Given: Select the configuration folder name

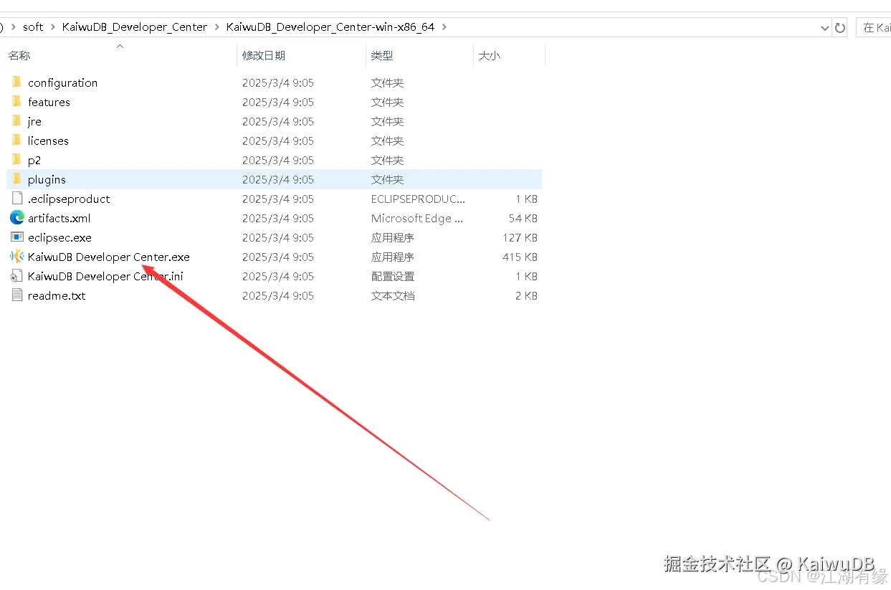Looking at the screenshot, I should [x=62, y=82].
